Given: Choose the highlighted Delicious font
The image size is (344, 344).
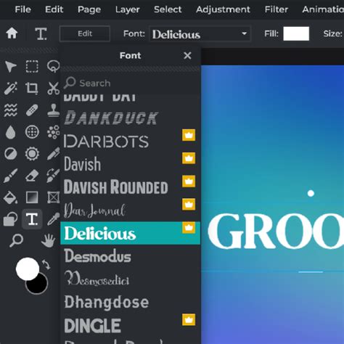Looking at the screenshot, I should (x=130, y=233).
